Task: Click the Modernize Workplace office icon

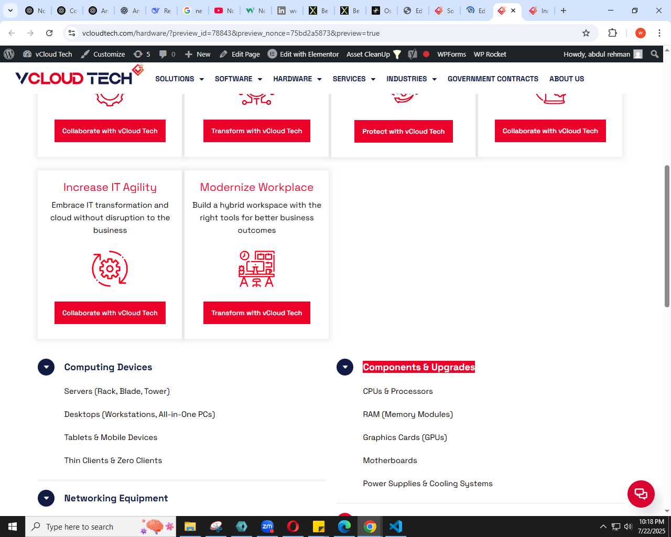Action: point(257,269)
